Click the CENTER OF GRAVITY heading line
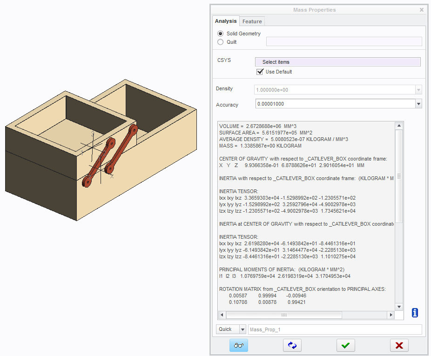Viewport: 431px width, 356px height. pos(303,159)
